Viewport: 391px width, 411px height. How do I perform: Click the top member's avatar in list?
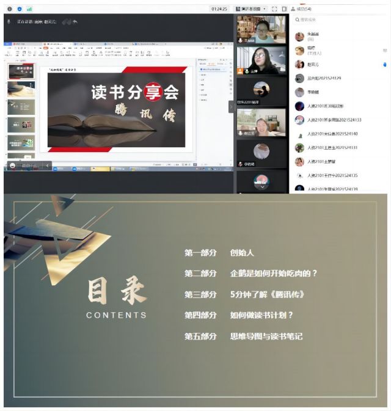click(x=299, y=37)
